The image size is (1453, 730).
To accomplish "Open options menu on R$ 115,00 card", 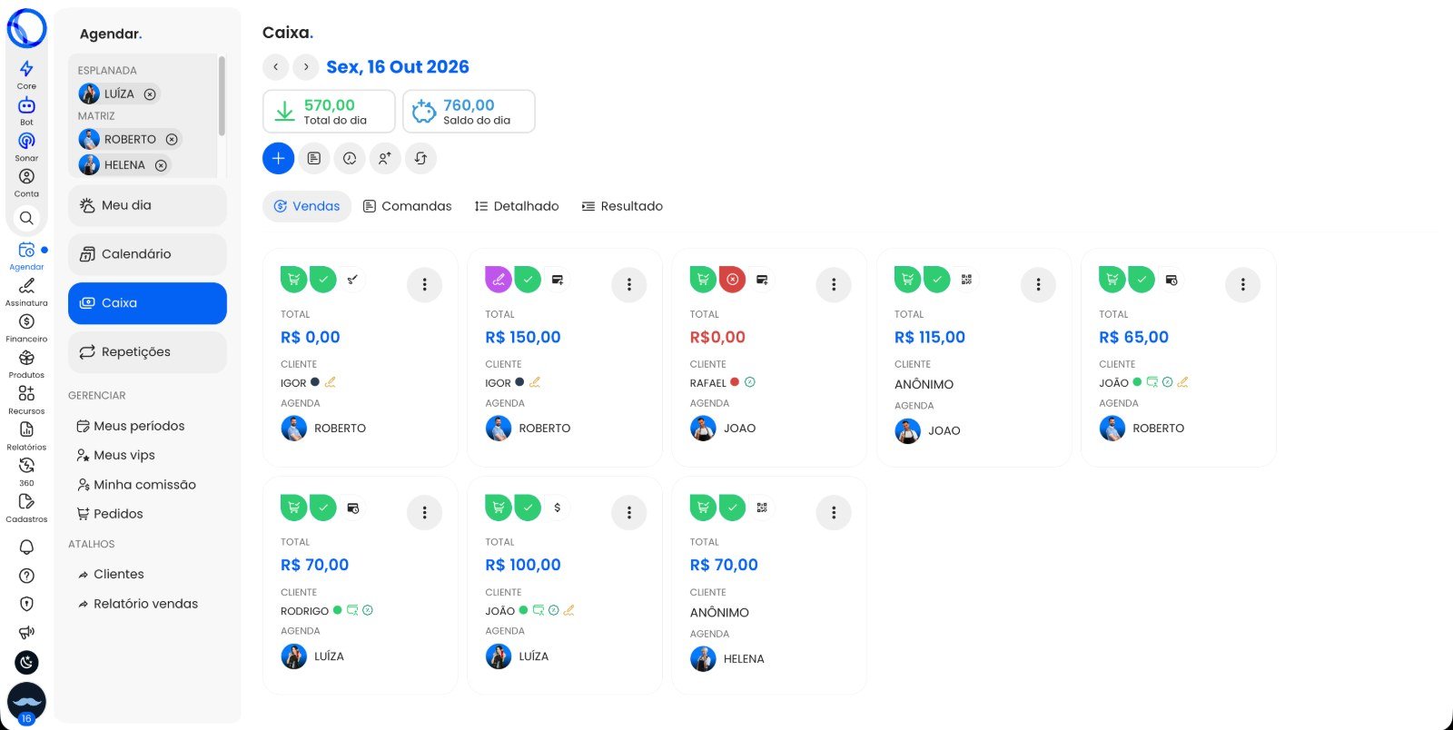I will pos(1038,285).
